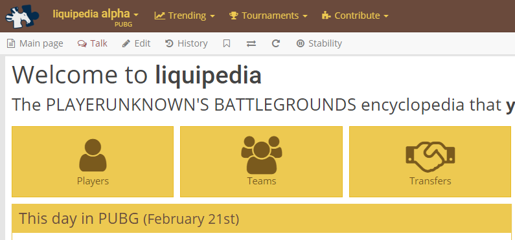Open the Main page tab
The width and height of the screenshot is (515, 240).
35,43
